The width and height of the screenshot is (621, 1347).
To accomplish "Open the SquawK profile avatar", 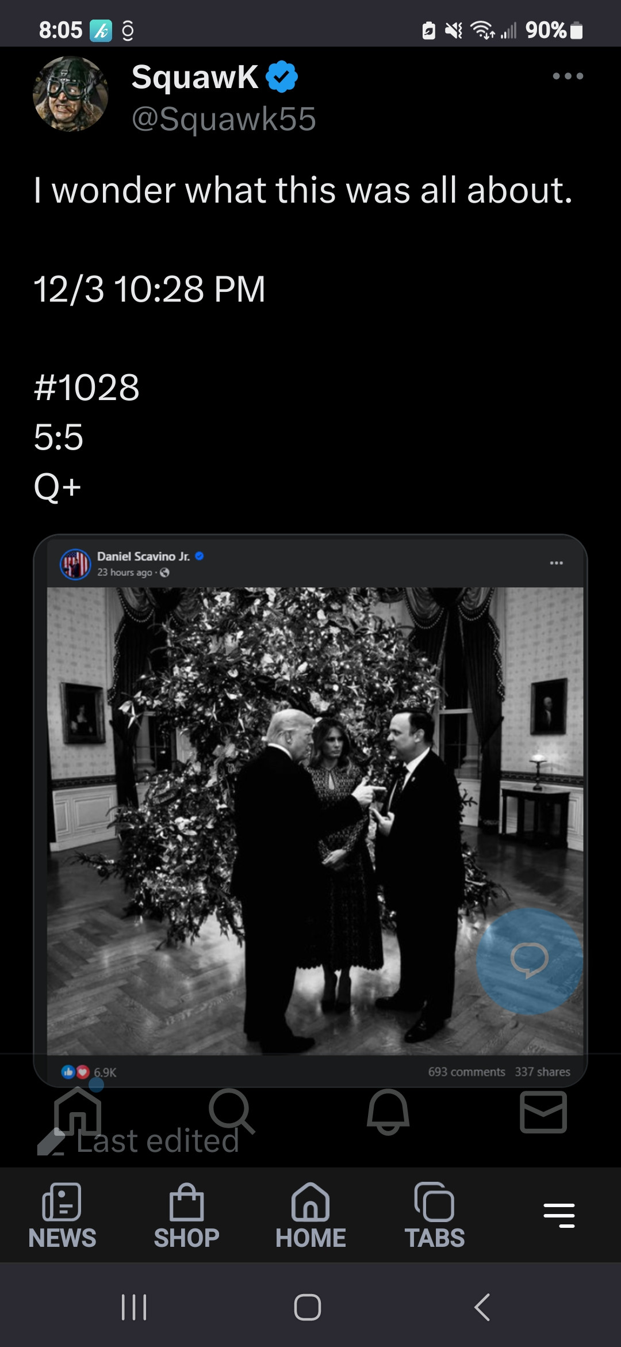I will coord(71,94).
